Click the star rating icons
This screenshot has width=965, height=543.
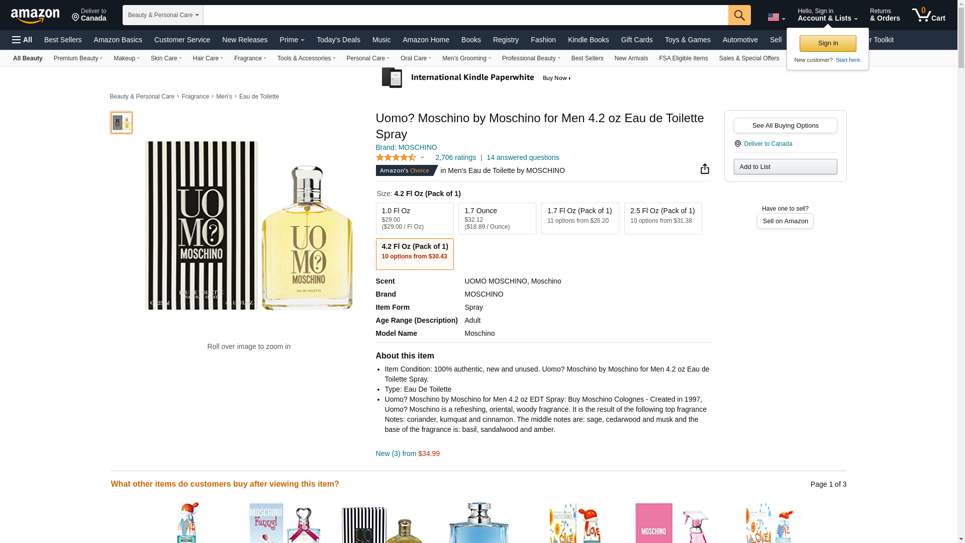396,158
